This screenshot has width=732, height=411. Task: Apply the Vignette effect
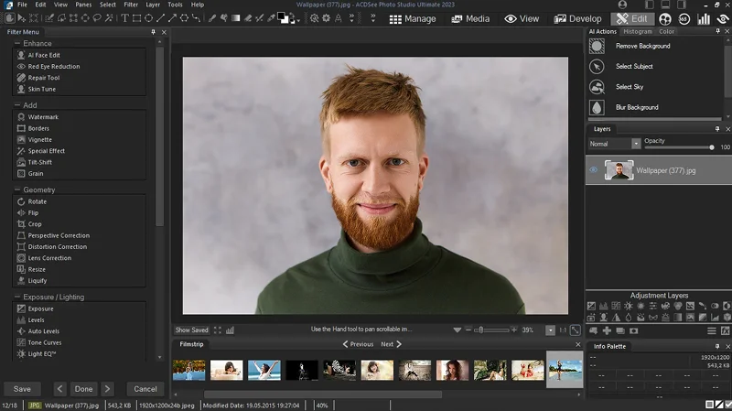pos(39,140)
